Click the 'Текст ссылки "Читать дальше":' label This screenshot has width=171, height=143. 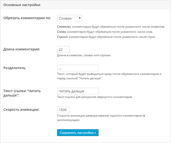point(22,93)
